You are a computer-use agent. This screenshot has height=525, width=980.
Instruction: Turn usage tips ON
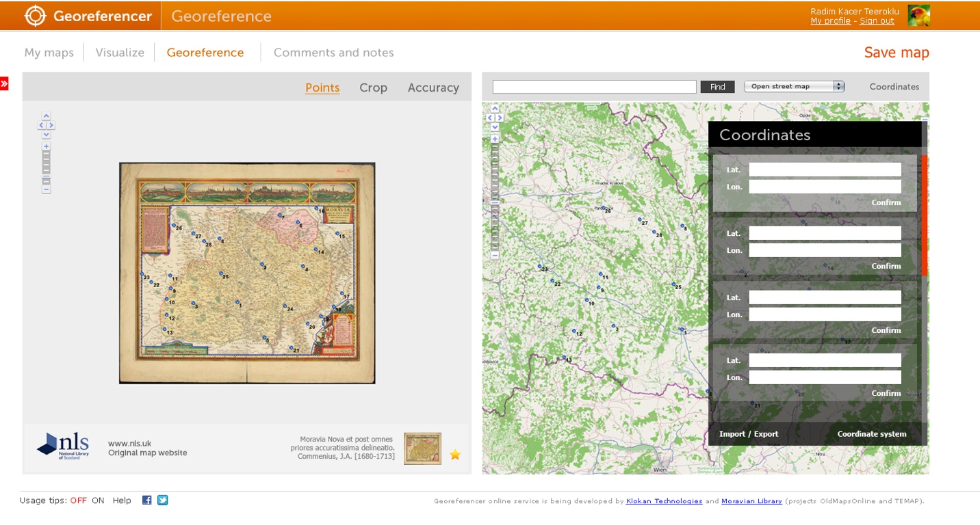98,500
